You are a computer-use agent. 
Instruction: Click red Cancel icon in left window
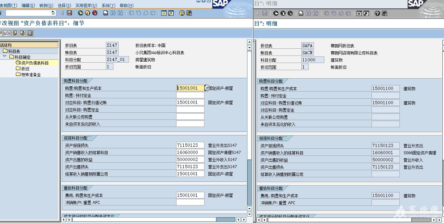point(95,13)
